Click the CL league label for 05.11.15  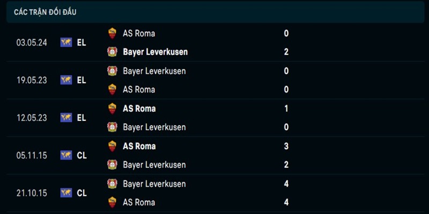click(82, 155)
